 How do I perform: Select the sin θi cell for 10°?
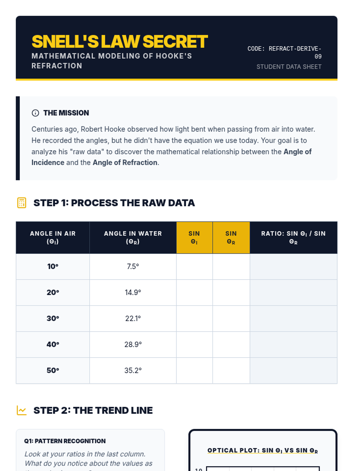tap(194, 267)
